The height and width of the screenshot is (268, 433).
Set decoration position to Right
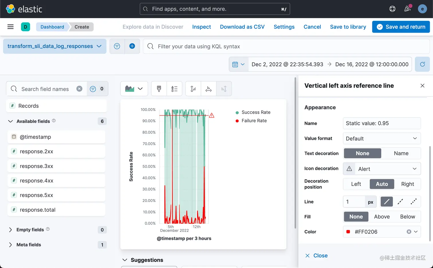coord(408,184)
